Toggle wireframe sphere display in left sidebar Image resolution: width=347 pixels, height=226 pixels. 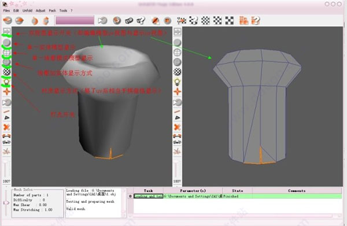(6, 53)
